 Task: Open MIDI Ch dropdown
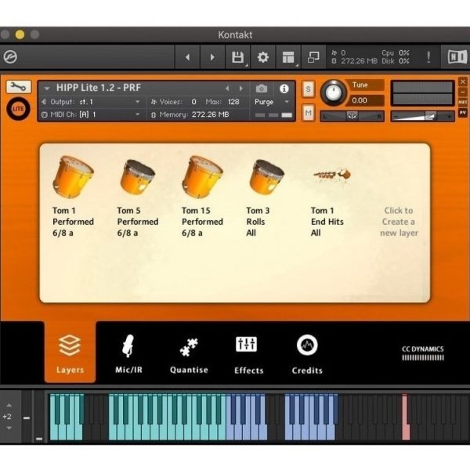[x=92, y=114]
